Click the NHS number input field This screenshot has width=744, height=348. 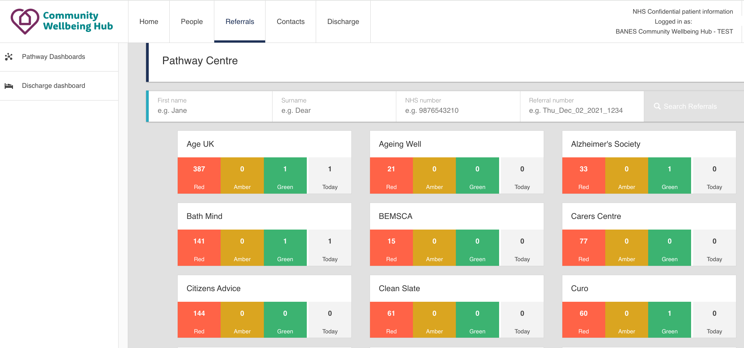pos(458,110)
